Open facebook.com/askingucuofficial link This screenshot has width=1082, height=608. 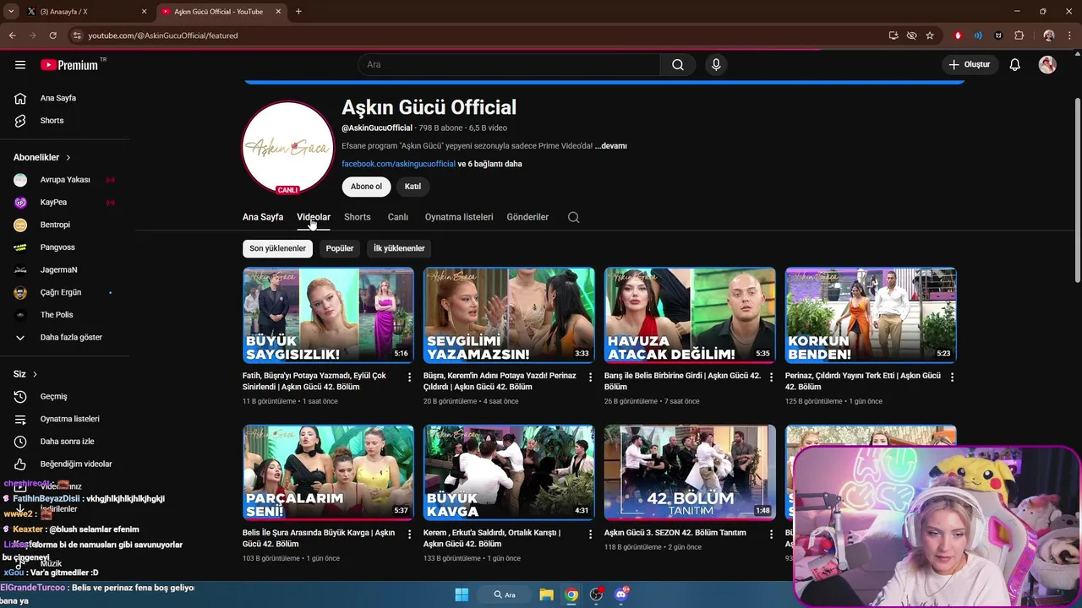(x=398, y=164)
